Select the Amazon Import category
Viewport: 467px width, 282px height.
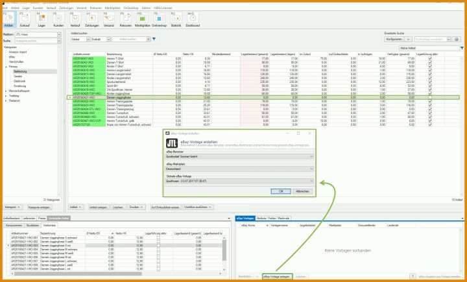click(x=18, y=52)
